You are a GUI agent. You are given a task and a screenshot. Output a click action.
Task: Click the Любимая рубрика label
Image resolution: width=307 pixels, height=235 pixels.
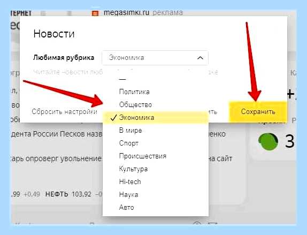tap(64, 58)
